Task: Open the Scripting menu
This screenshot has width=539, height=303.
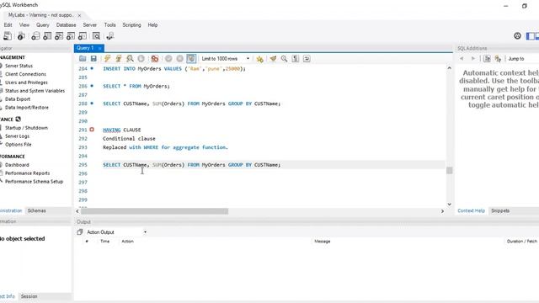Action: (131, 25)
